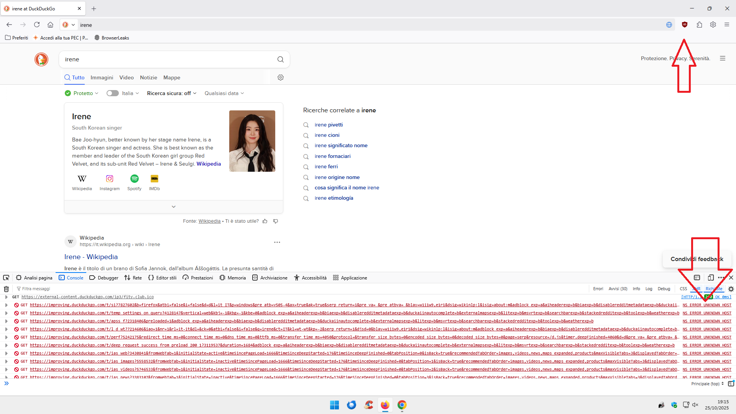
Task: Open the Ricerca sicura: off dropdown
Action: pyautogui.click(x=172, y=93)
